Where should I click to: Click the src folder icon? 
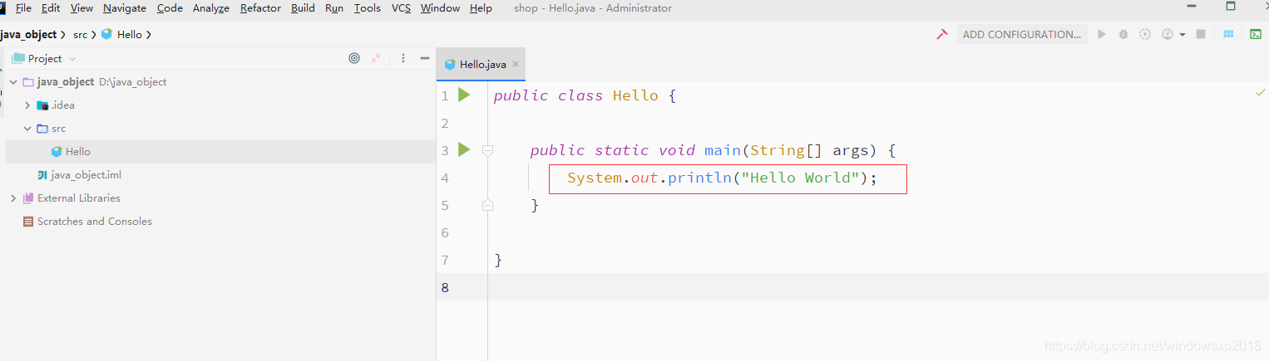pos(42,129)
